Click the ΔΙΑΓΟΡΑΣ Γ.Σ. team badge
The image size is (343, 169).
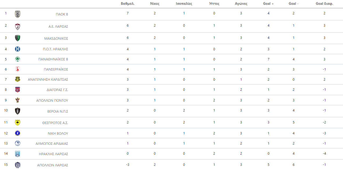(x=18, y=90)
